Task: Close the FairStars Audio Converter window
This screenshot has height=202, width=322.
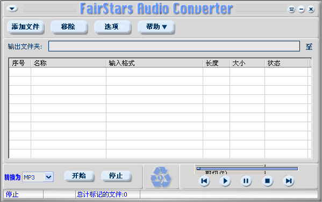Action: coord(311,9)
